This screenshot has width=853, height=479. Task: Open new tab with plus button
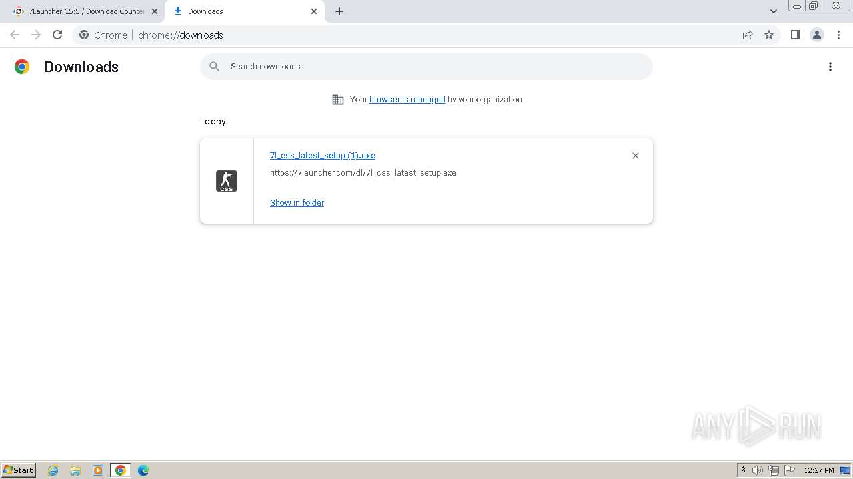pyautogui.click(x=339, y=11)
